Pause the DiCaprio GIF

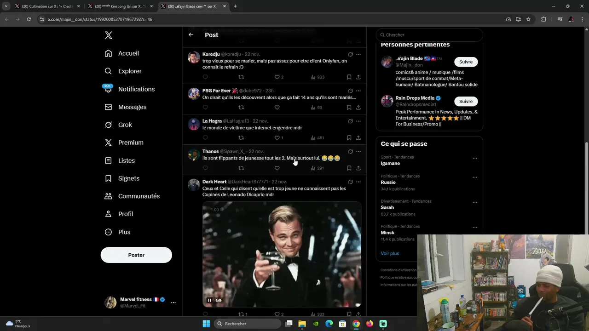(209, 300)
